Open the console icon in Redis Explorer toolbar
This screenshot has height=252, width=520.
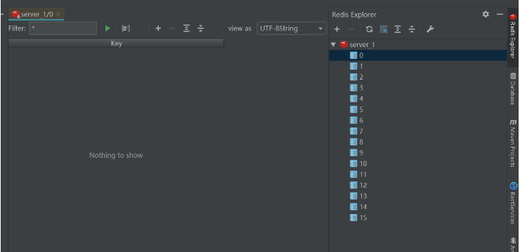pos(383,29)
